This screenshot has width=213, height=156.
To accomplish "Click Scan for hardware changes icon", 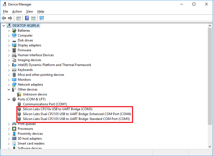I will (x=42, y=18).
